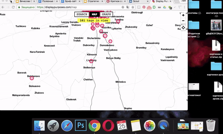
Task: Click the Maloyaroslavets map label
Action: coord(21,95)
